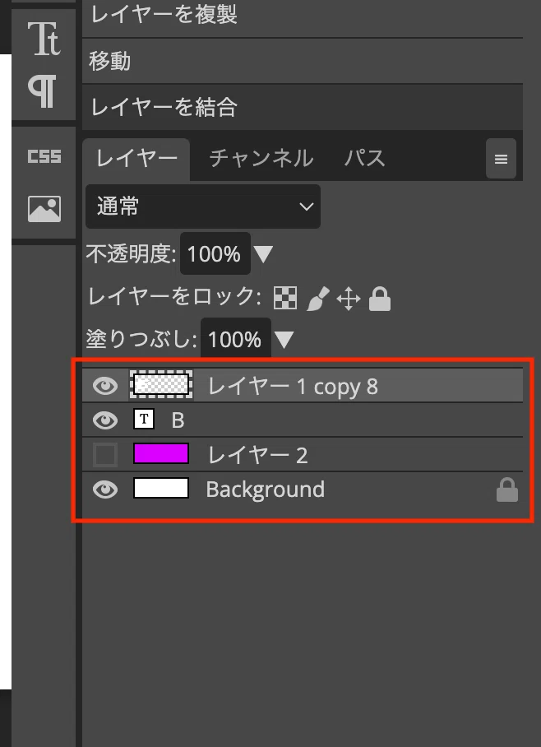Select history step レイヤーを結合
Screen dimensions: 541x747
click(x=303, y=107)
